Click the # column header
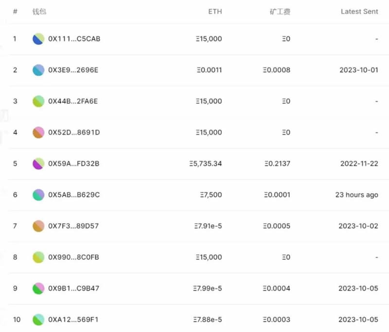389x332 pixels. pos(15,12)
